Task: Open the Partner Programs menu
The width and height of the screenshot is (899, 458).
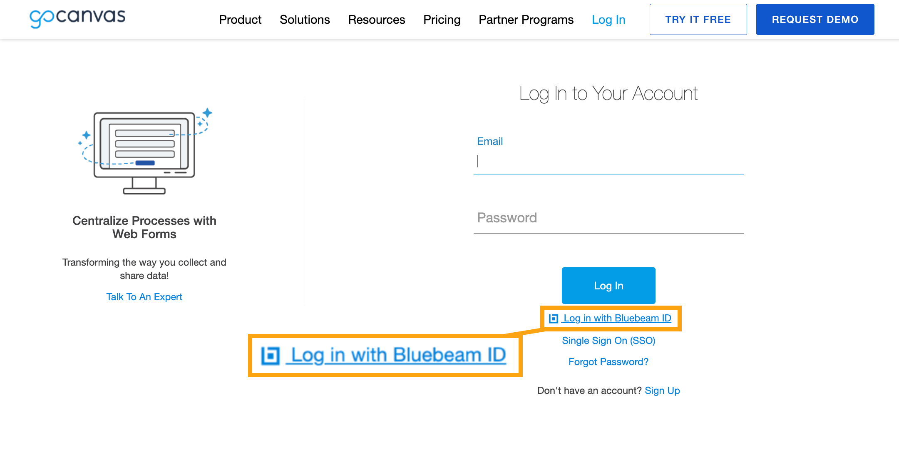Action: point(526,19)
